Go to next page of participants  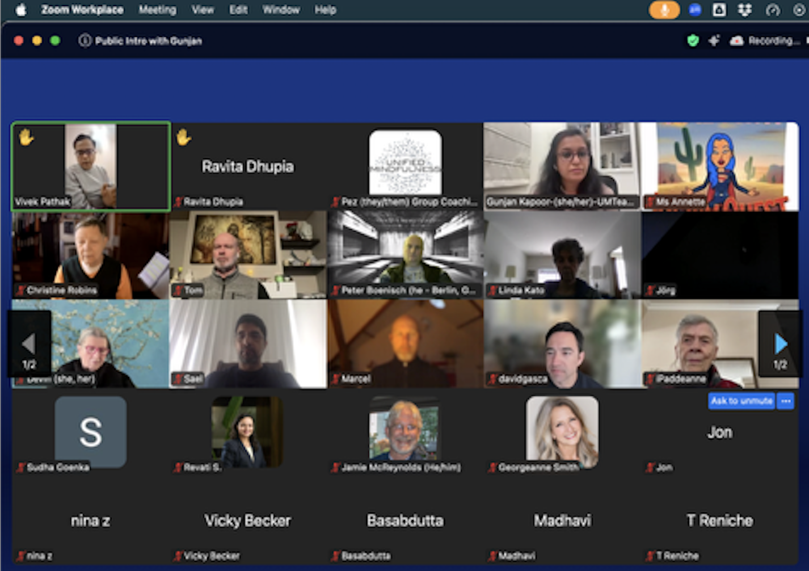[781, 344]
